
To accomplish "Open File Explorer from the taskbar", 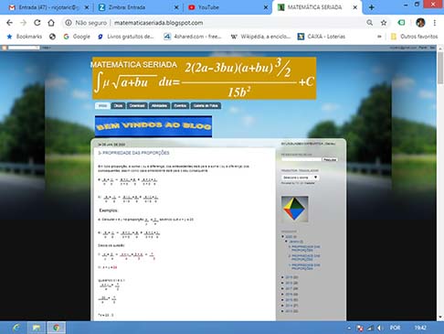I will tap(37, 328).
